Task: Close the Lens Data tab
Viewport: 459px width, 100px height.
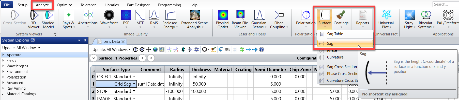Action: pyautogui.click(x=123, y=42)
